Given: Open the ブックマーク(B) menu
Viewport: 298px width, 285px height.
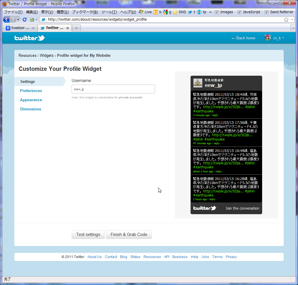Looking at the screenshot, I should [x=85, y=12].
